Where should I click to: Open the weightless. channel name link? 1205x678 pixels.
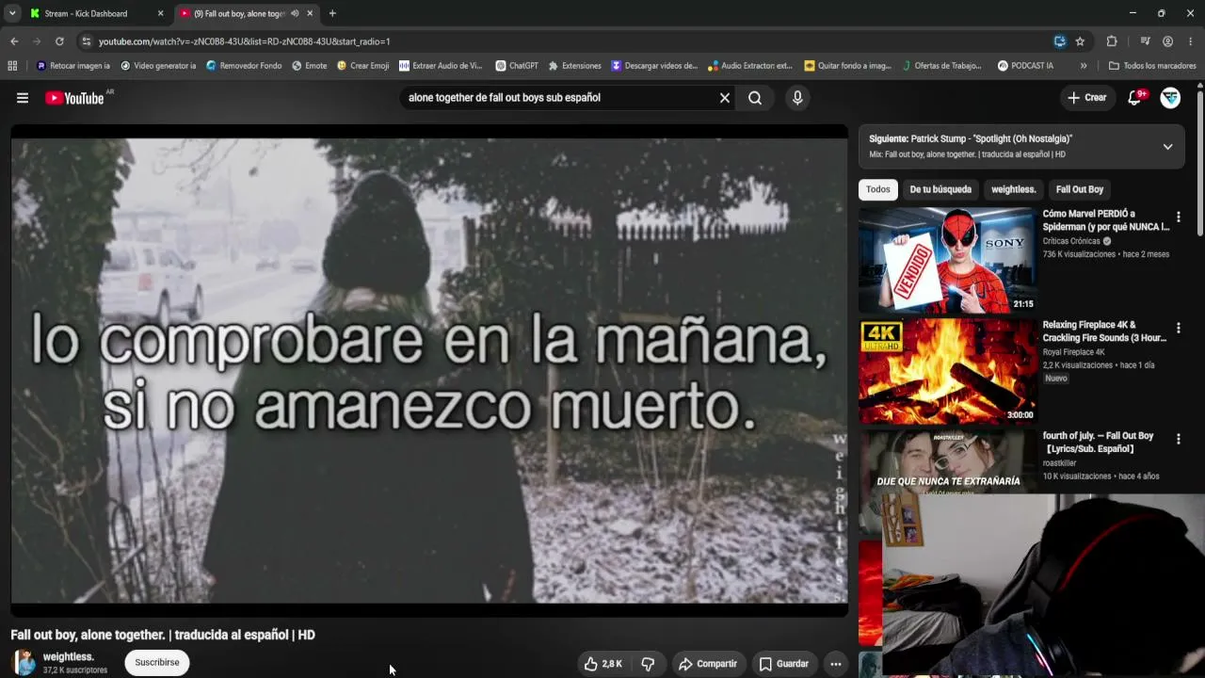click(69, 657)
